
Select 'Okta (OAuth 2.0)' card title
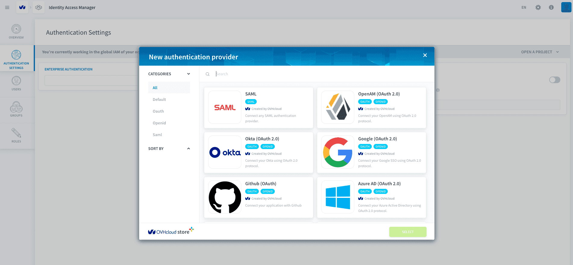pyautogui.click(x=262, y=139)
